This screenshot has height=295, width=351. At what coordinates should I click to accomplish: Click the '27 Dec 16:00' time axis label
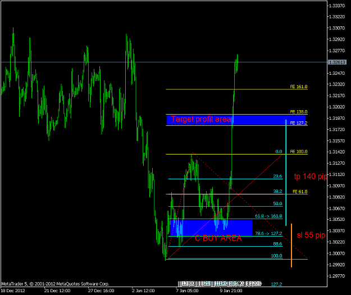[x=101, y=291]
